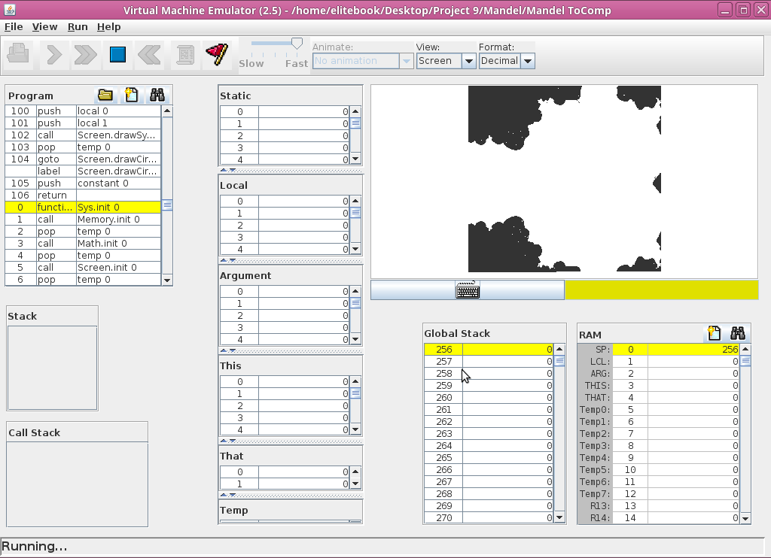This screenshot has height=558, width=771.
Task: Click the Load Program folder icon
Action: (105, 95)
